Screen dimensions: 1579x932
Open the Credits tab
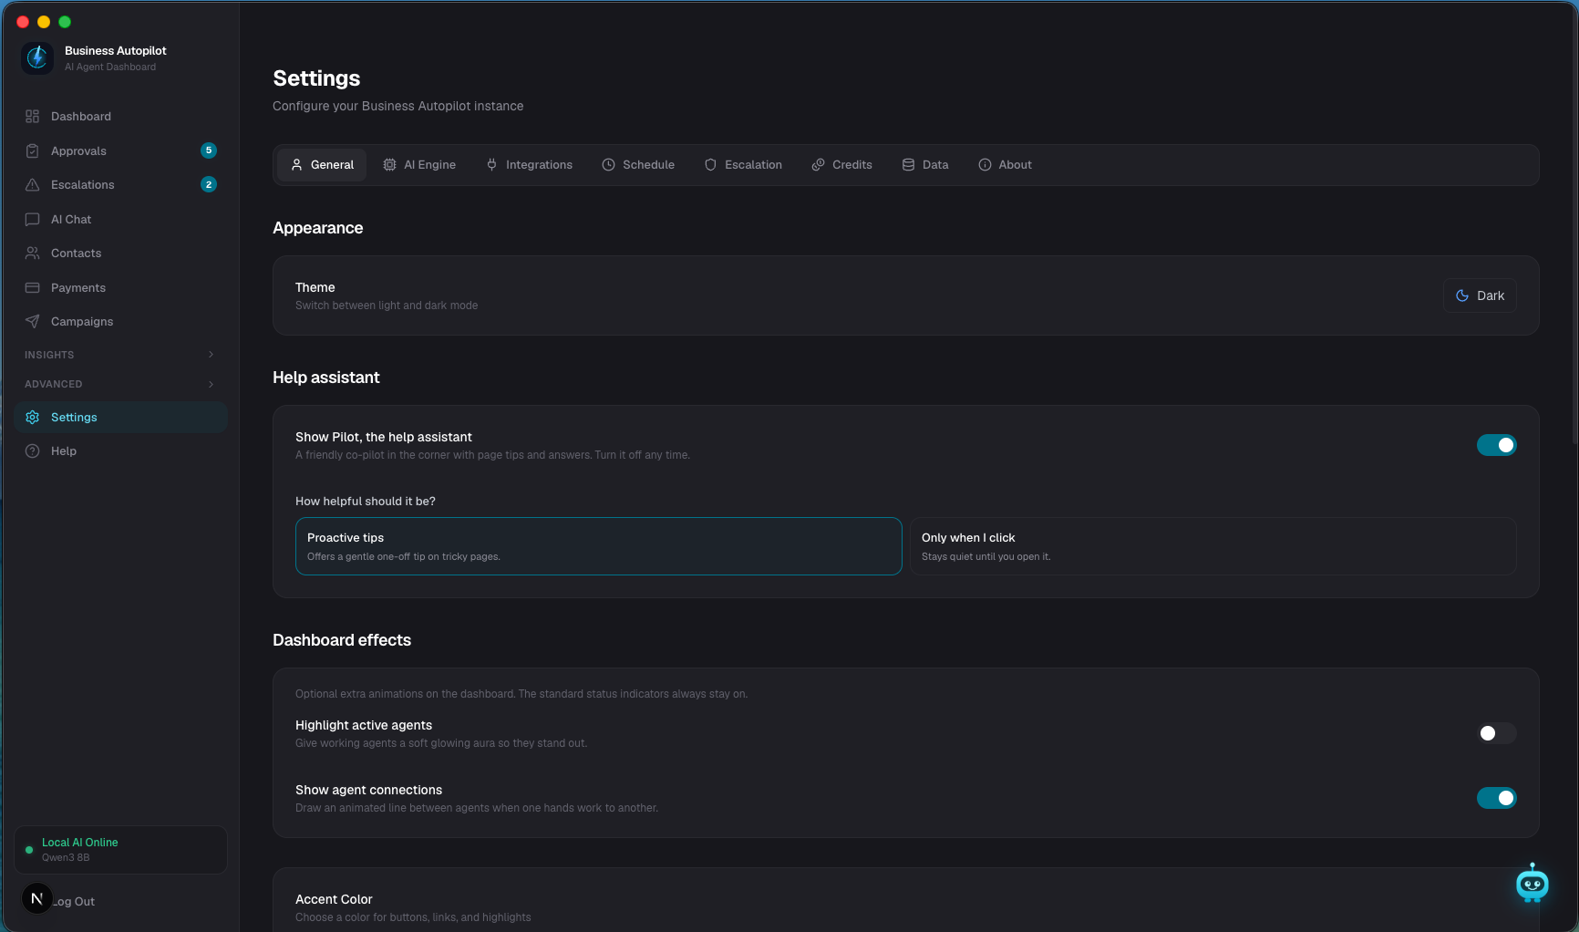click(x=841, y=165)
